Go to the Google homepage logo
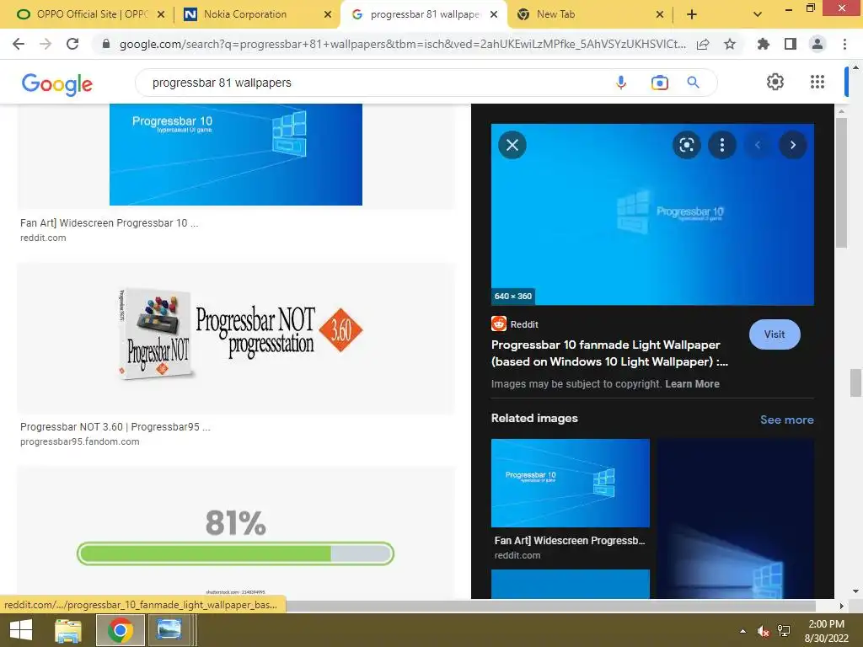 [57, 83]
